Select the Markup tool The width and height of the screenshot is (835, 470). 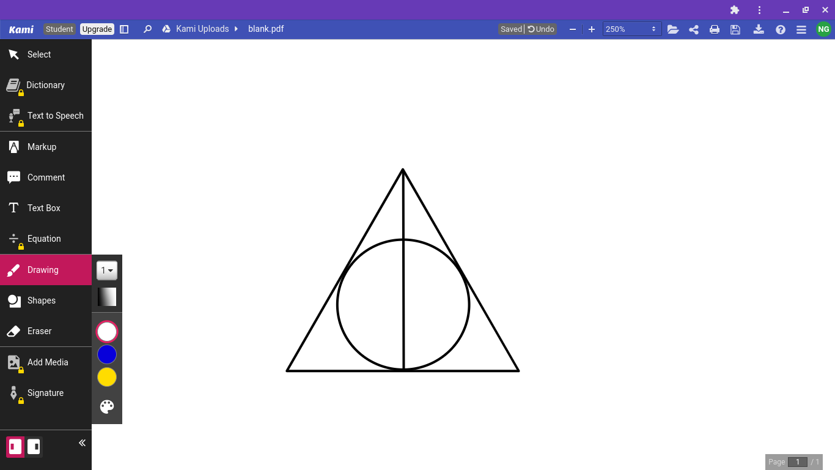(x=46, y=147)
